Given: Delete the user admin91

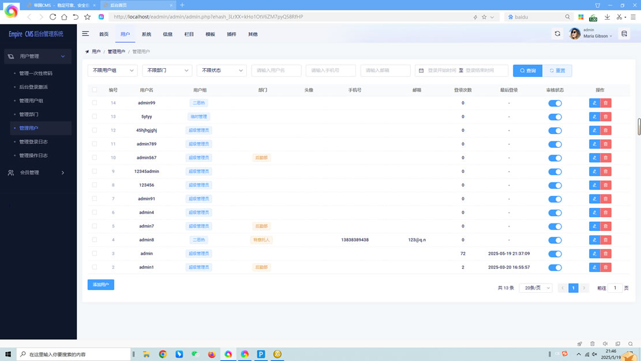Looking at the screenshot, I should [606, 199].
